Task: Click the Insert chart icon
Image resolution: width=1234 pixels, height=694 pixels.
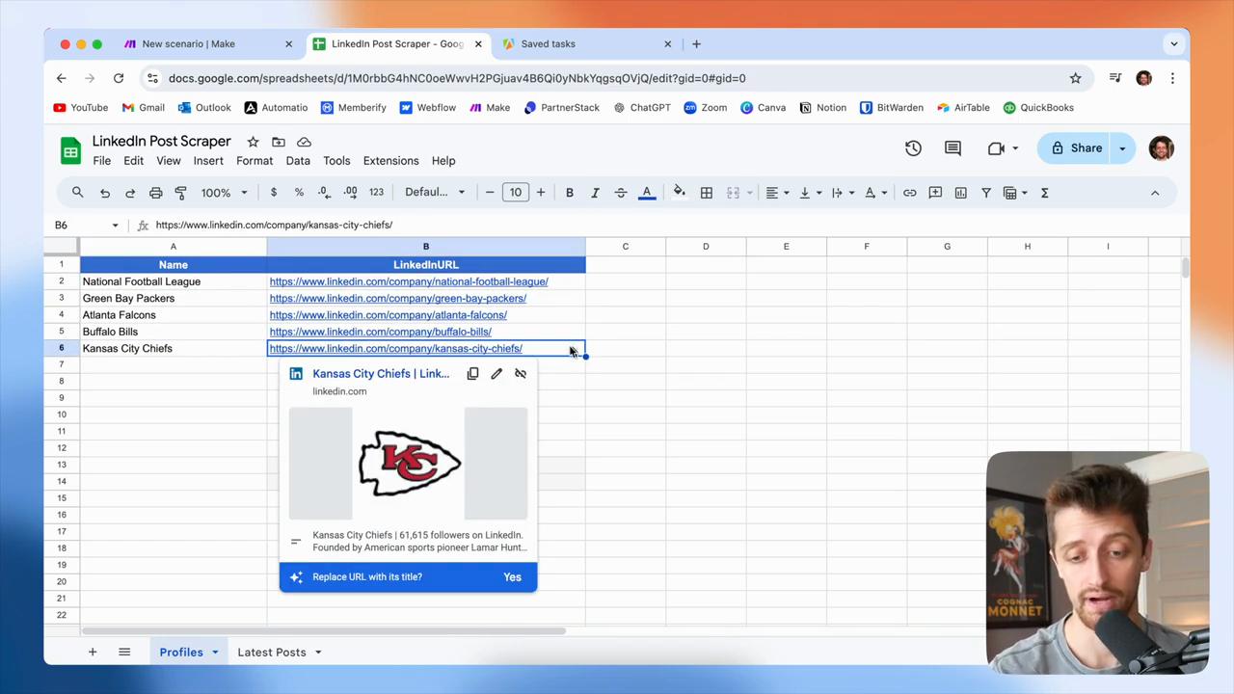Action: pos(960,193)
